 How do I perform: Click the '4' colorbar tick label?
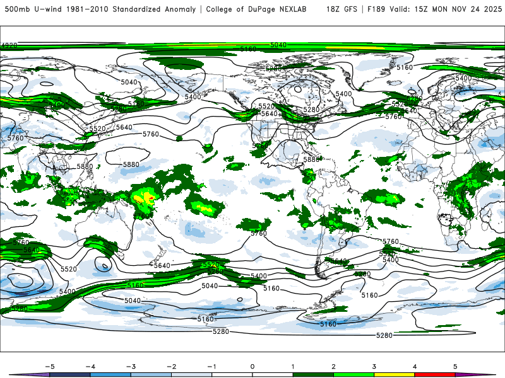(x=415, y=367)
